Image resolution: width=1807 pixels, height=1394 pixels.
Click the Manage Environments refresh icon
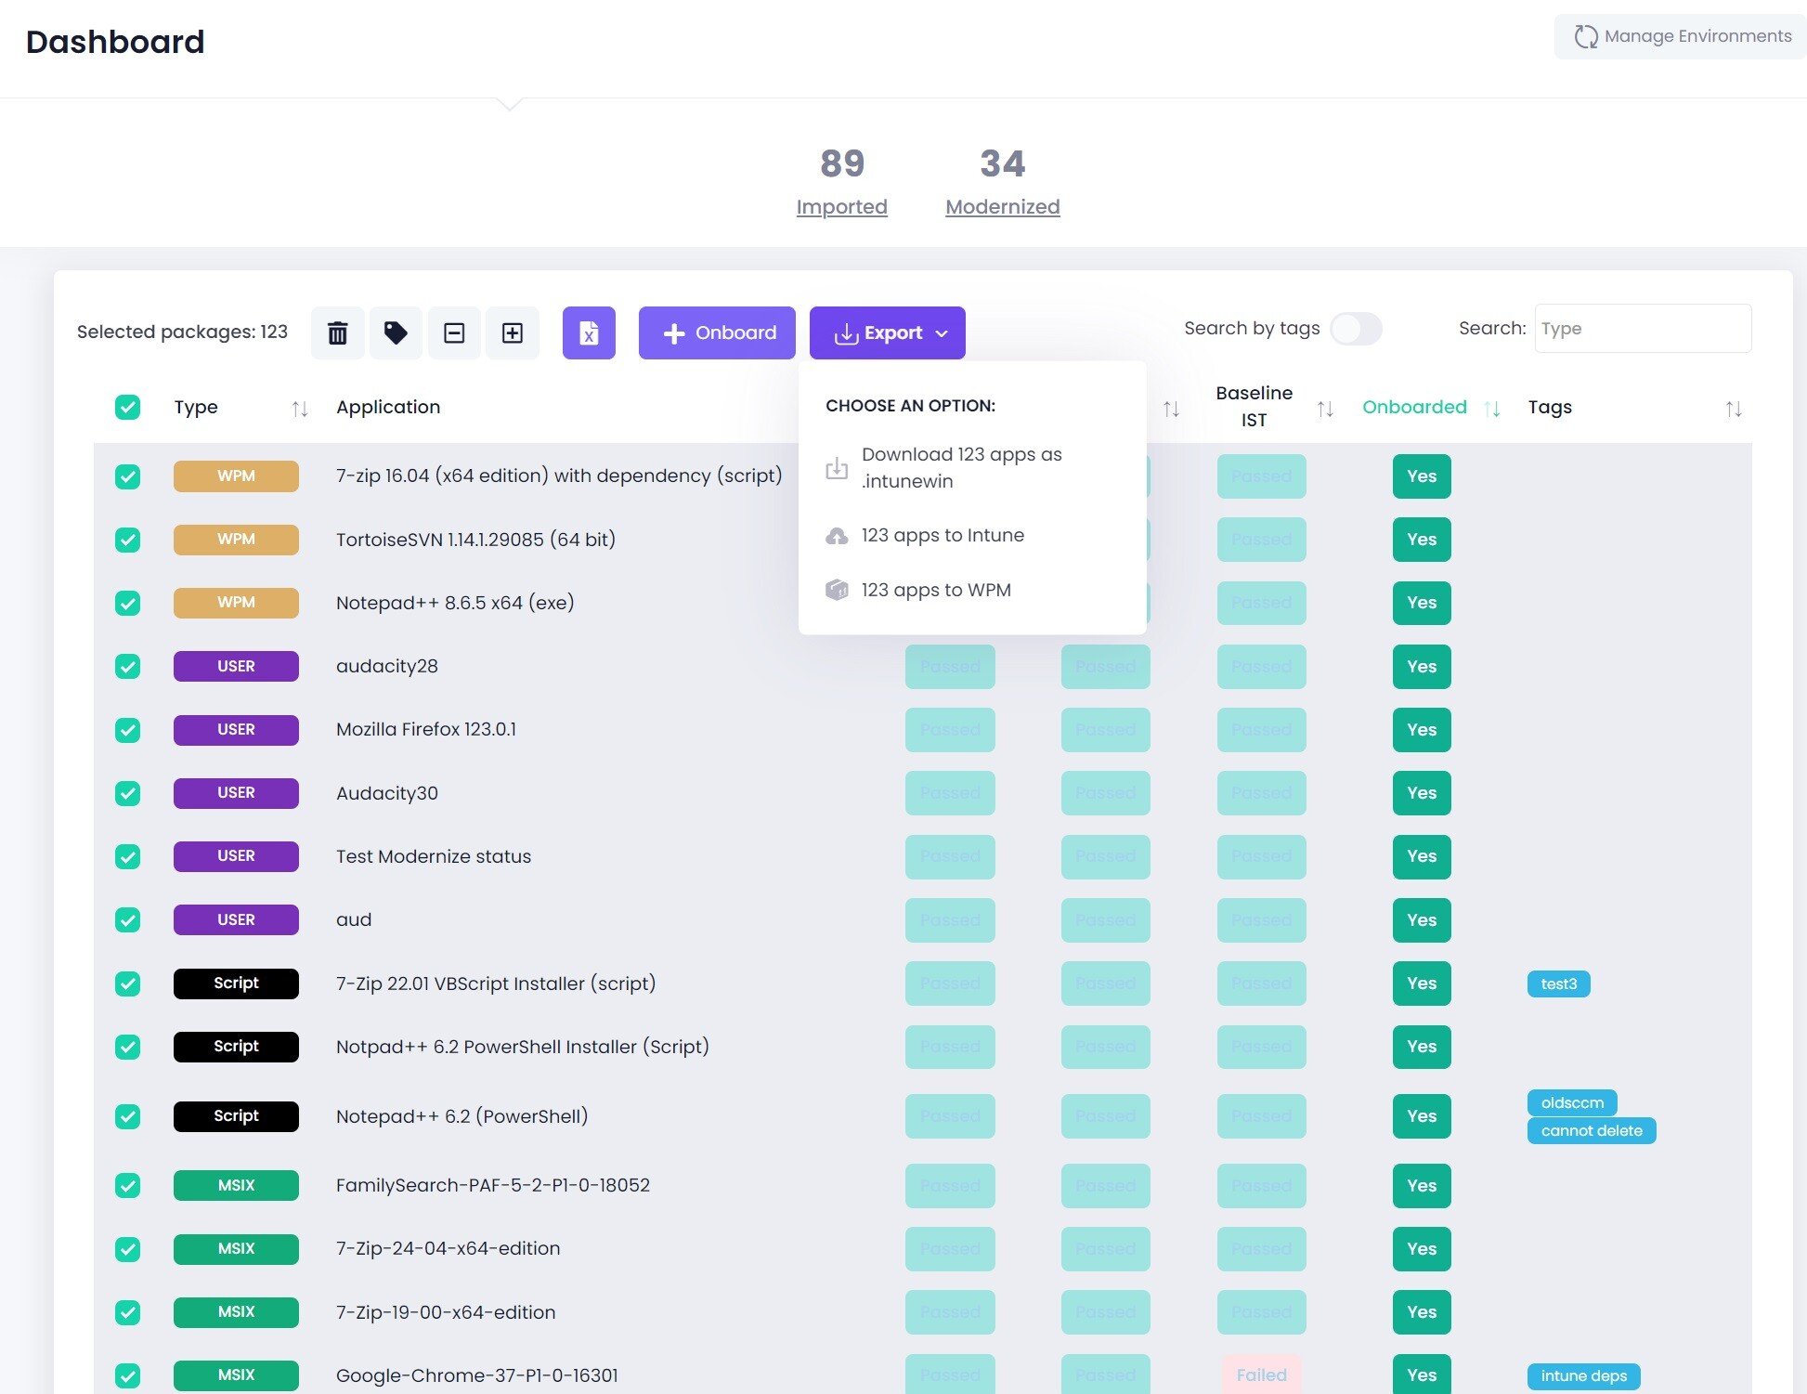pos(1584,35)
